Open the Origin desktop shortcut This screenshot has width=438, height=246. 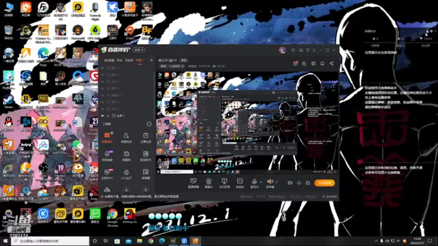coord(130,32)
